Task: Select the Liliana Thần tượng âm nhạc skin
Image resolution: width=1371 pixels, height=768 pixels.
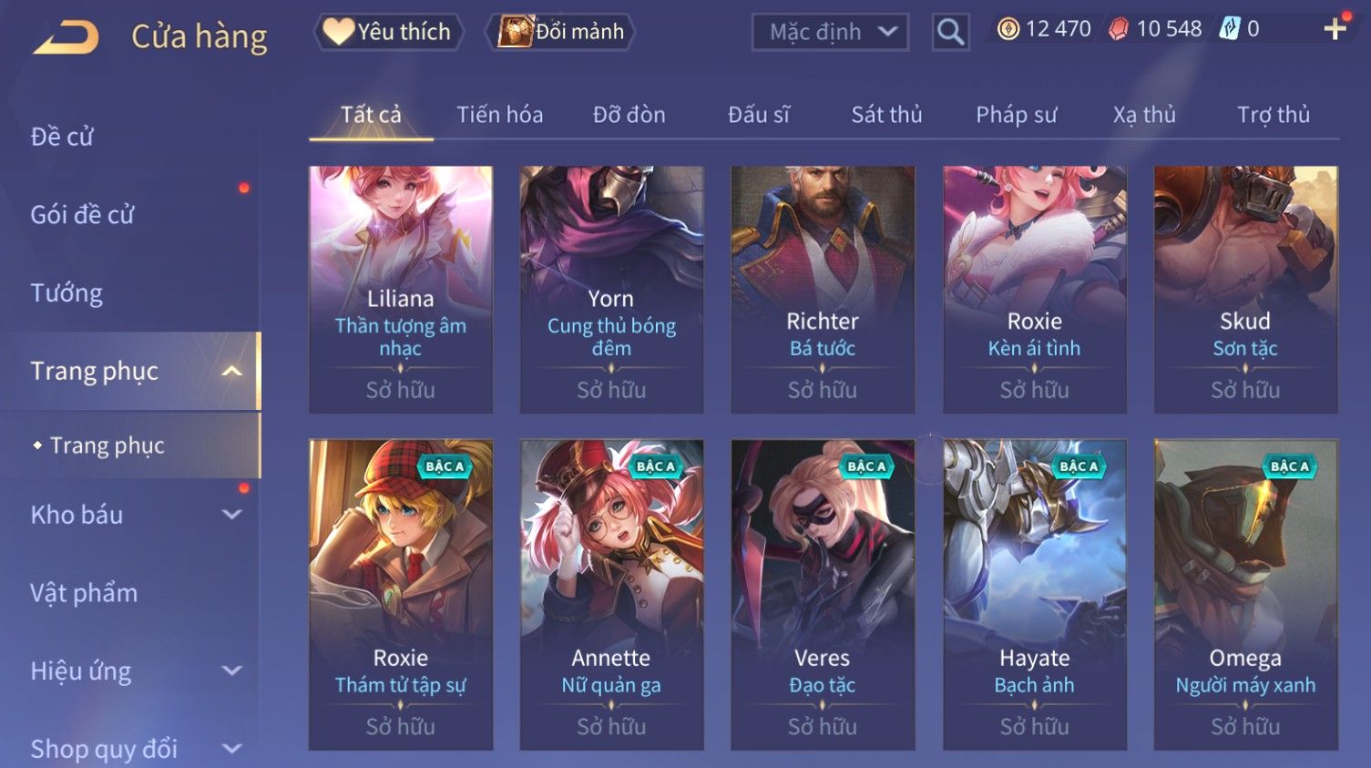Action: pyautogui.click(x=401, y=290)
